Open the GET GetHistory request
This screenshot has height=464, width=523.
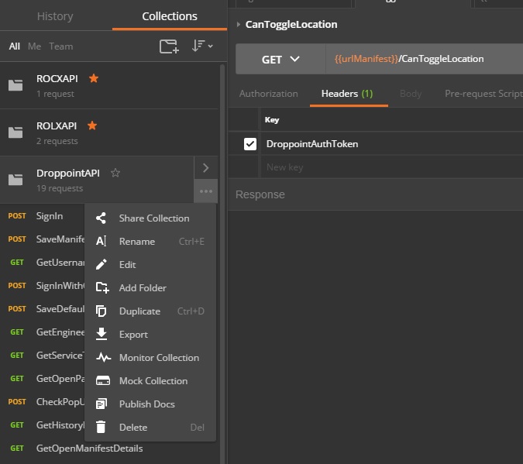pos(43,425)
